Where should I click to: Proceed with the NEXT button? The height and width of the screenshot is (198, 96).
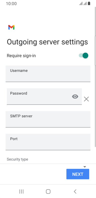click(x=78, y=174)
